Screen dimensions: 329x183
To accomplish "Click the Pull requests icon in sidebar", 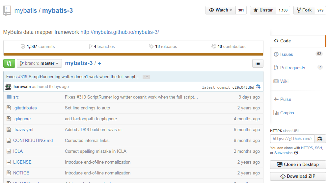I will point(276,68).
